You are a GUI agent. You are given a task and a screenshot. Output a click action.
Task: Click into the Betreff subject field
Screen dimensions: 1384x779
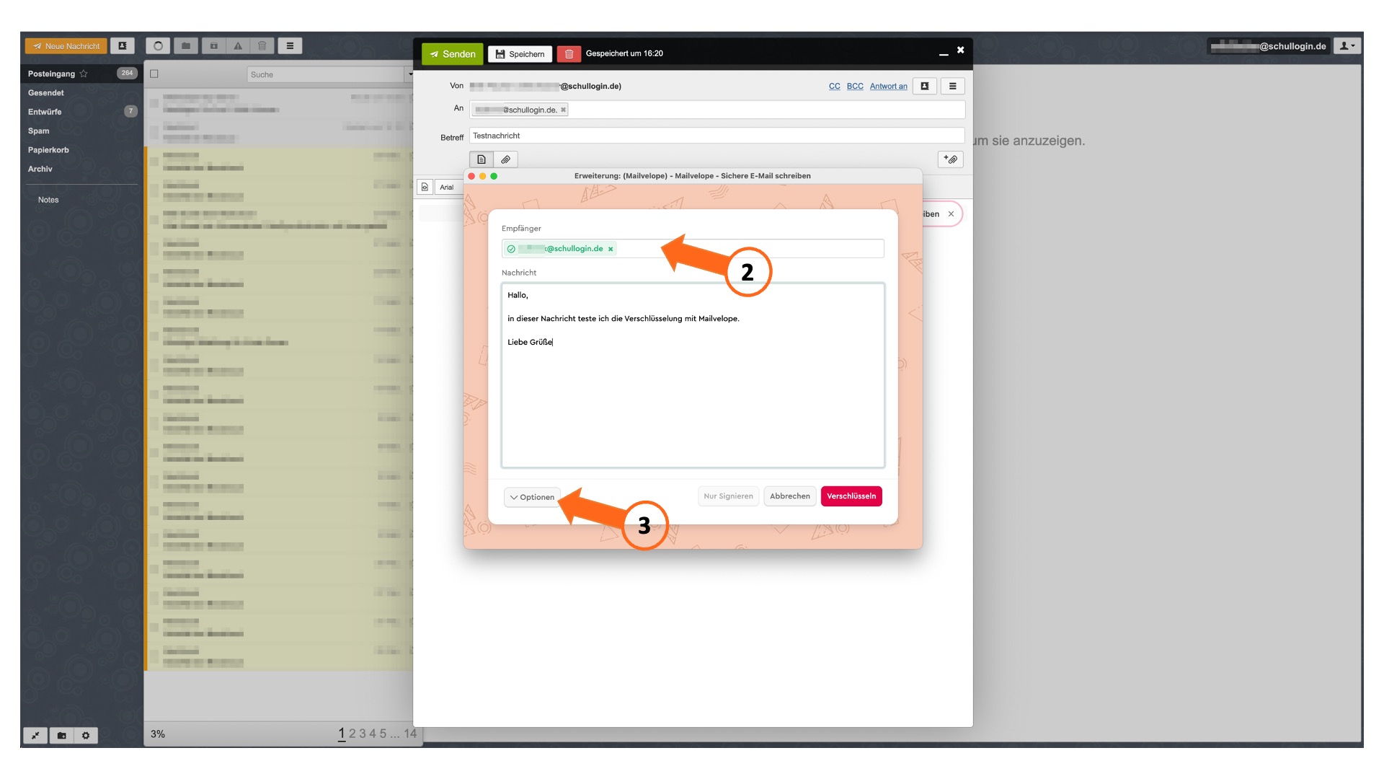click(717, 136)
